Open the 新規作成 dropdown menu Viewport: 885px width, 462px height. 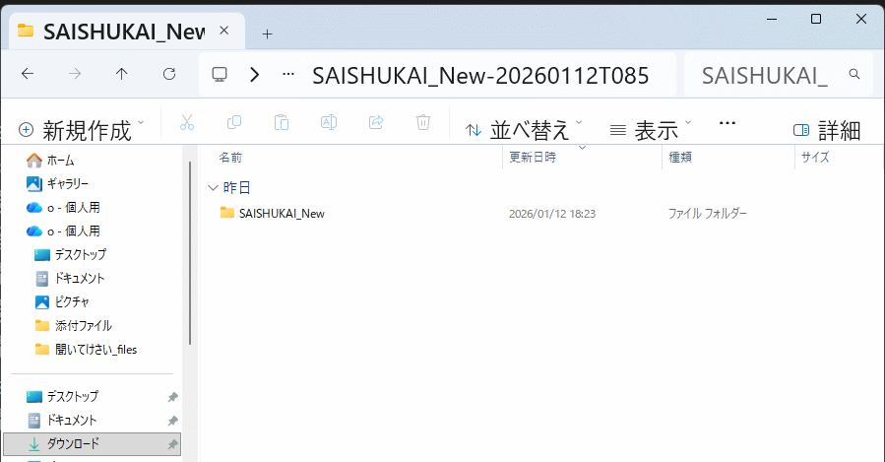pos(81,129)
